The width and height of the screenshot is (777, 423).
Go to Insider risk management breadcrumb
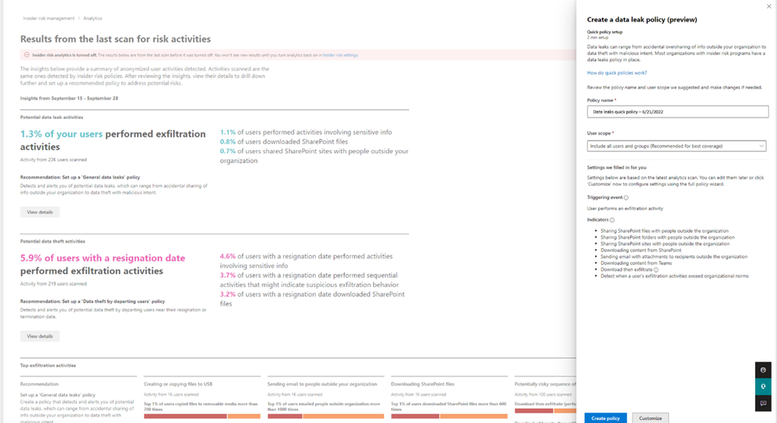pyautogui.click(x=48, y=19)
